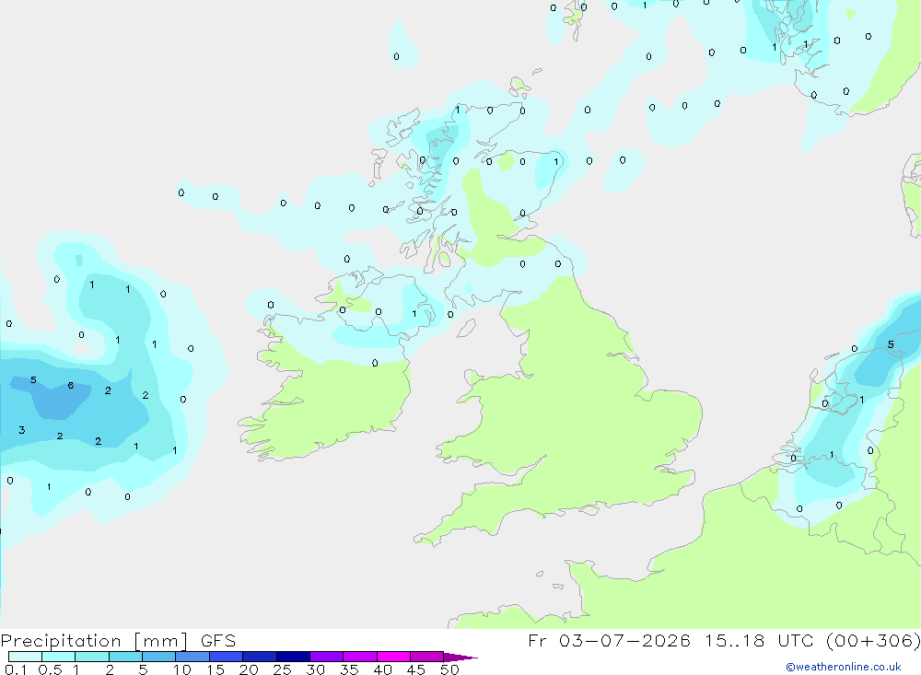Select the 25–30 mm dark navy swatch
The height and width of the screenshot is (675, 921).
pos(293,657)
